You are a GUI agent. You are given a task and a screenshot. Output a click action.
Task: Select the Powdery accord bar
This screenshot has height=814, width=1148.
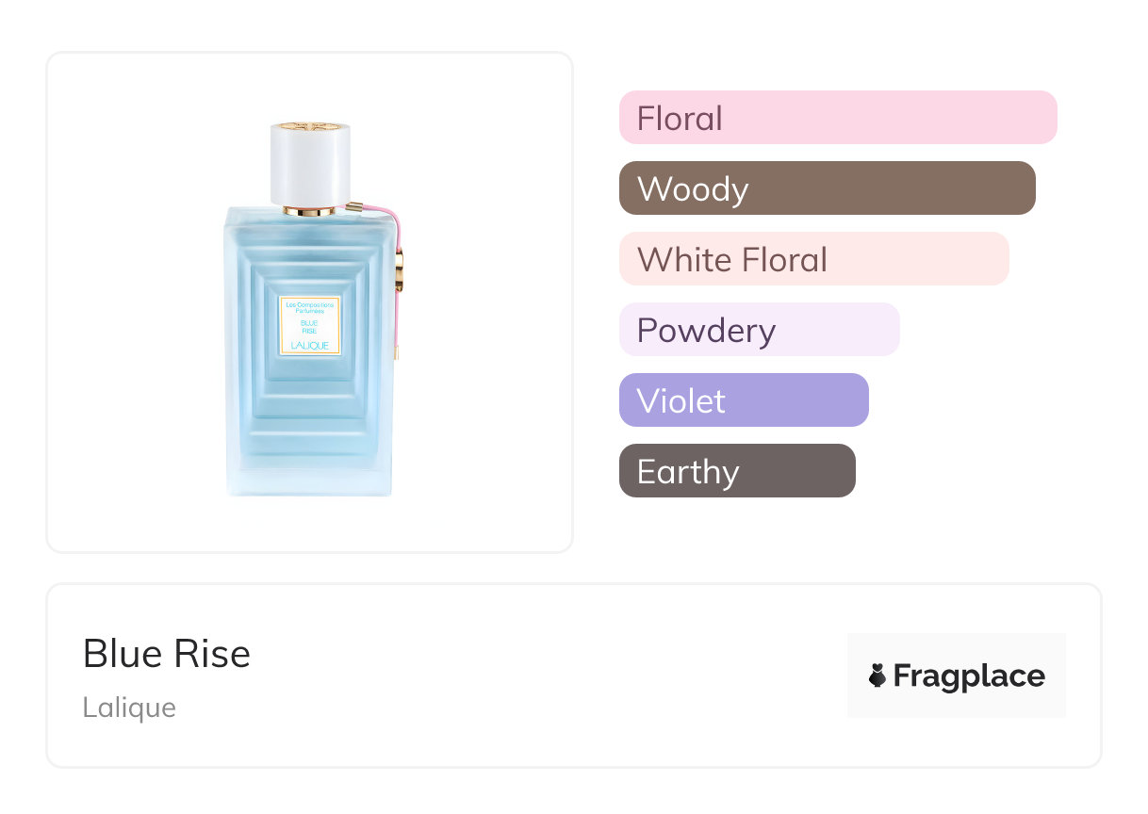[x=759, y=330]
